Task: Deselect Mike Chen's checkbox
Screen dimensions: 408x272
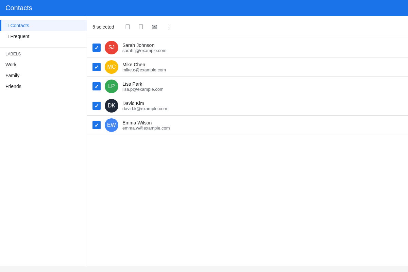Action: coord(97,67)
